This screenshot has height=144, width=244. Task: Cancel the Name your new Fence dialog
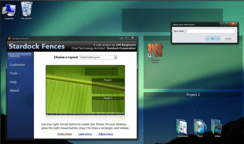[x=228, y=39]
